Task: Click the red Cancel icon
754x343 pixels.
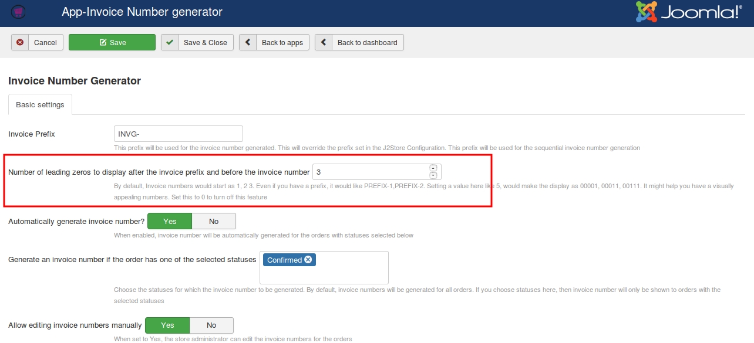Action: [20, 42]
